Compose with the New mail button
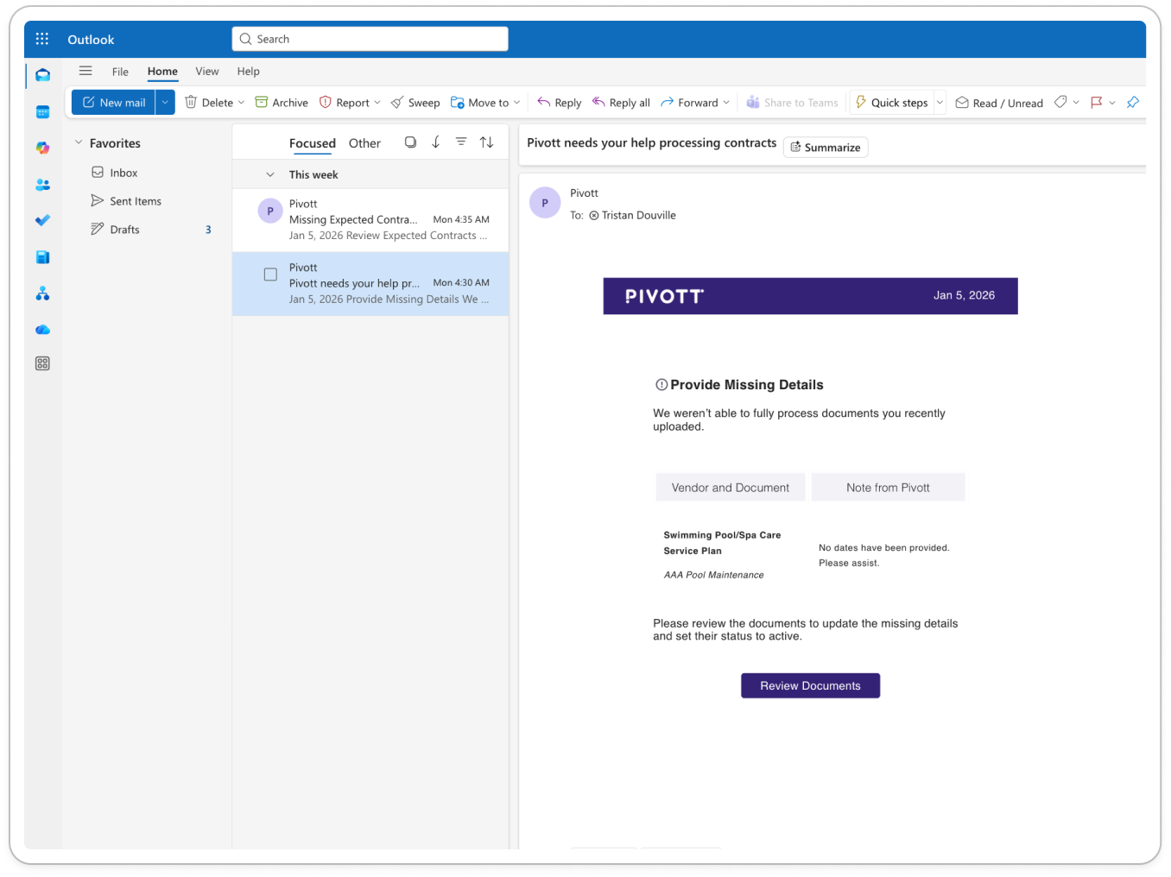 [x=113, y=102]
